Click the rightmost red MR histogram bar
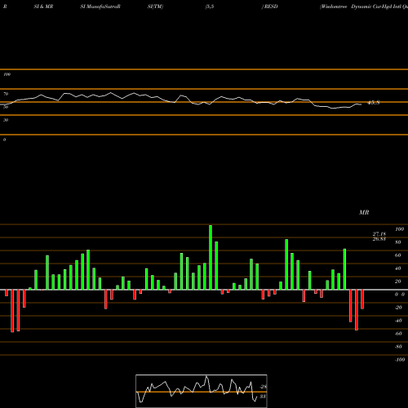 click(362, 299)
